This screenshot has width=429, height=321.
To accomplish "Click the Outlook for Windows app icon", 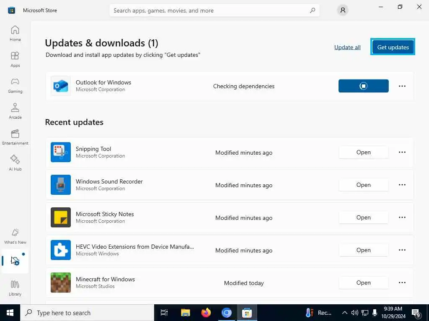I will (61, 86).
